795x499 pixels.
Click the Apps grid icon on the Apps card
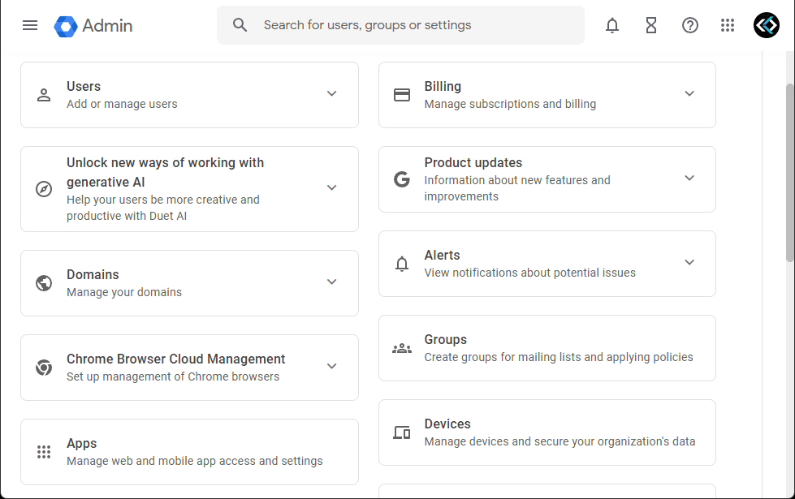coord(43,452)
